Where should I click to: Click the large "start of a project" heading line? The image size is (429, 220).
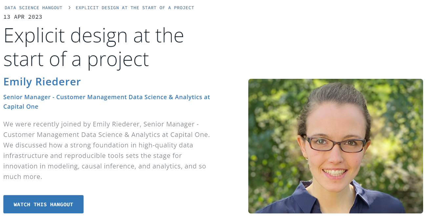pos(76,59)
